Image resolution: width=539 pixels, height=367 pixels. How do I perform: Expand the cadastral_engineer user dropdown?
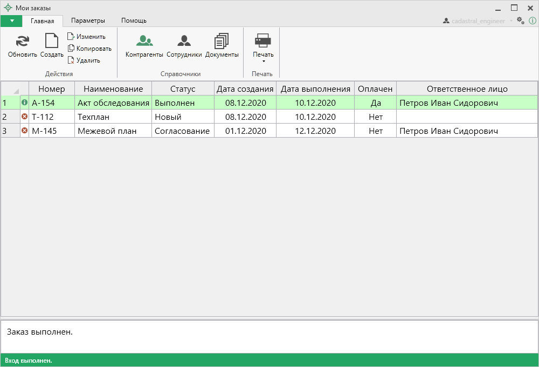(x=511, y=21)
